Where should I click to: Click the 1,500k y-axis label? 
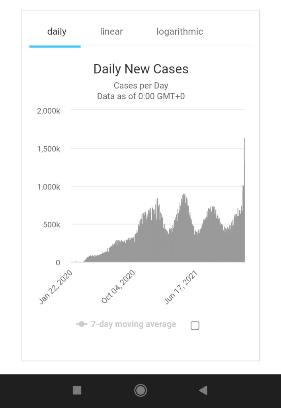[49, 149]
